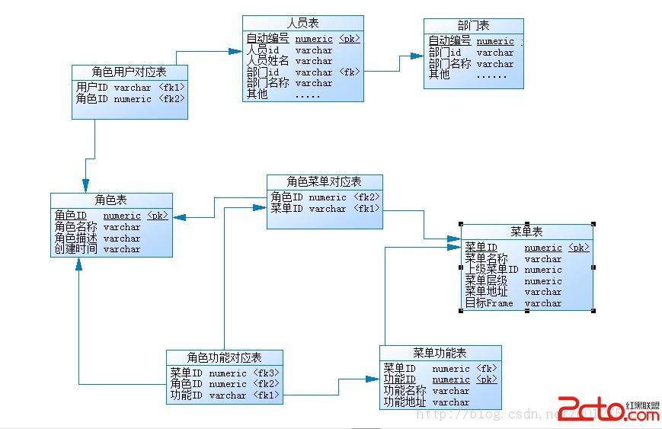
Task: Select the 菜单表 table title
Action: point(526,232)
